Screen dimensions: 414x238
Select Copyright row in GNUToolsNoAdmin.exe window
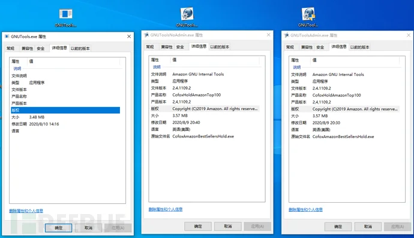click(x=205, y=109)
